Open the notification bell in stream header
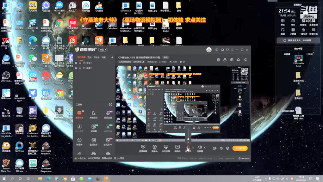The width and height of the screenshot is (323, 182). 238,59
